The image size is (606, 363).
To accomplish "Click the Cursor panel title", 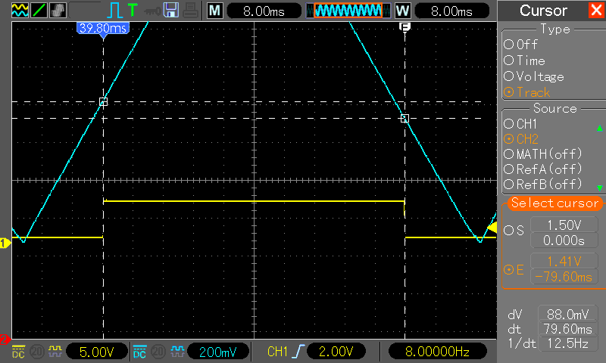I will click(543, 11).
